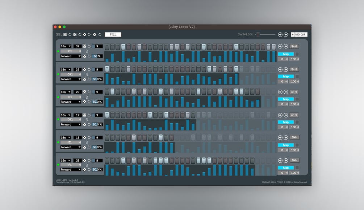This screenshot has height=210, width=364.
Task: Open the Forward direction dropdown in E1 row
Action: point(71,147)
